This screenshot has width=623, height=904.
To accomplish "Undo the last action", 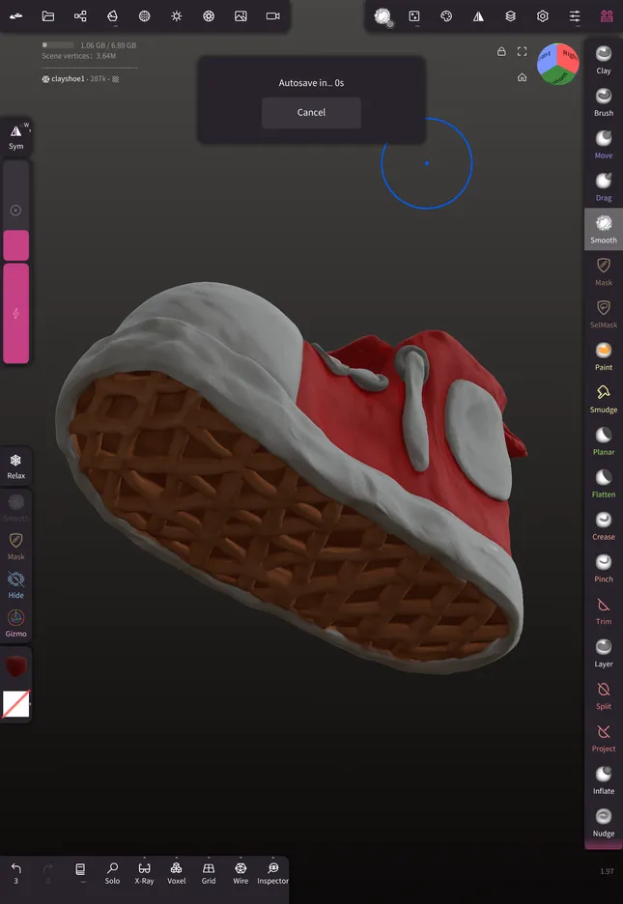I will [16, 872].
